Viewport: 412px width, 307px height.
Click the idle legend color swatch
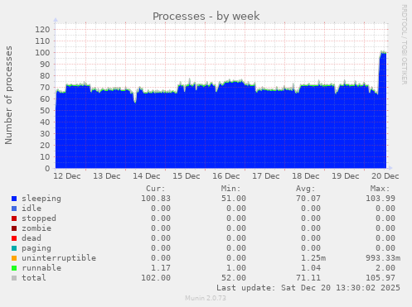[14, 209]
